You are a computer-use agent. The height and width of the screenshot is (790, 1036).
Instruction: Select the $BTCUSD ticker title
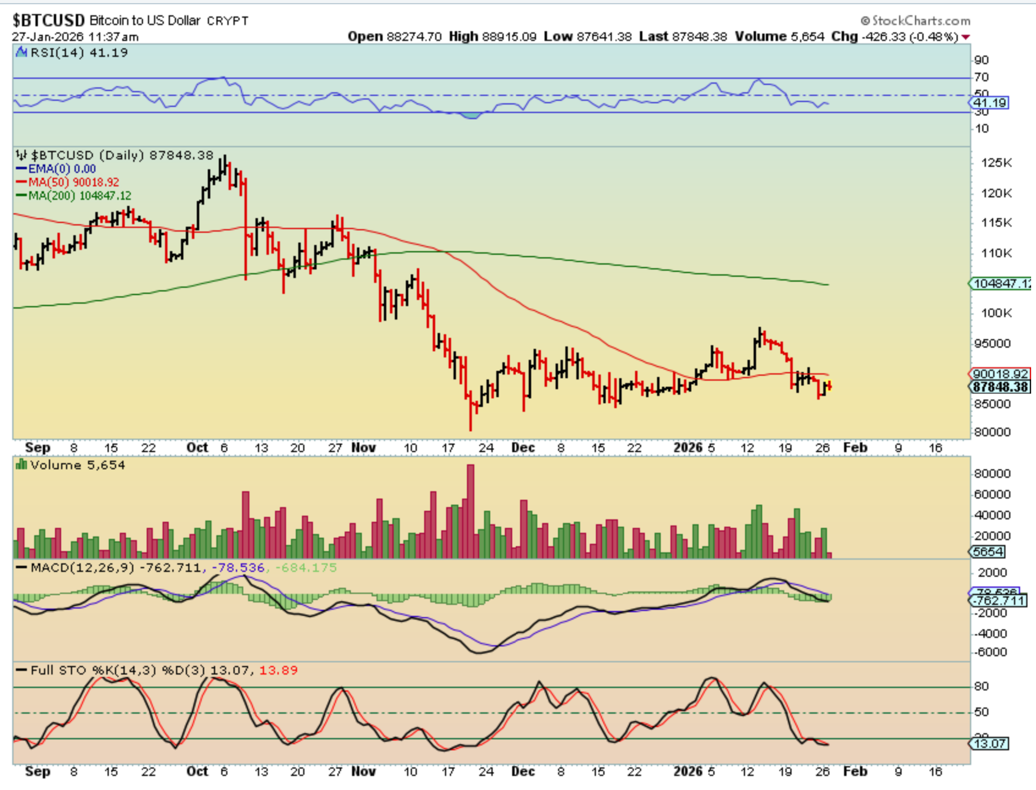point(49,20)
